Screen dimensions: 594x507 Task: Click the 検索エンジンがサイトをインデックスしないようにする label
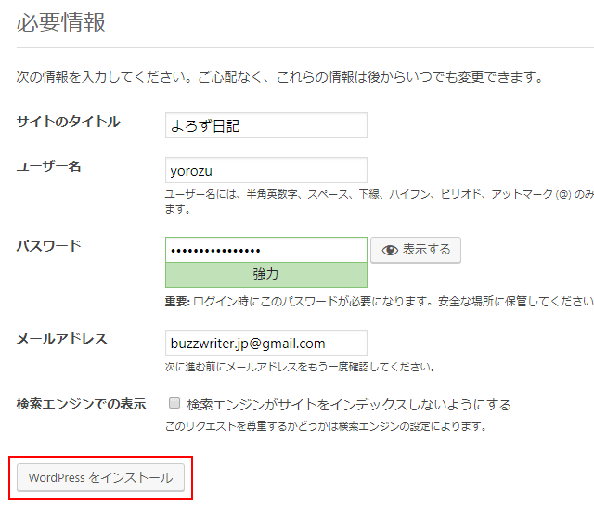[349, 405]
